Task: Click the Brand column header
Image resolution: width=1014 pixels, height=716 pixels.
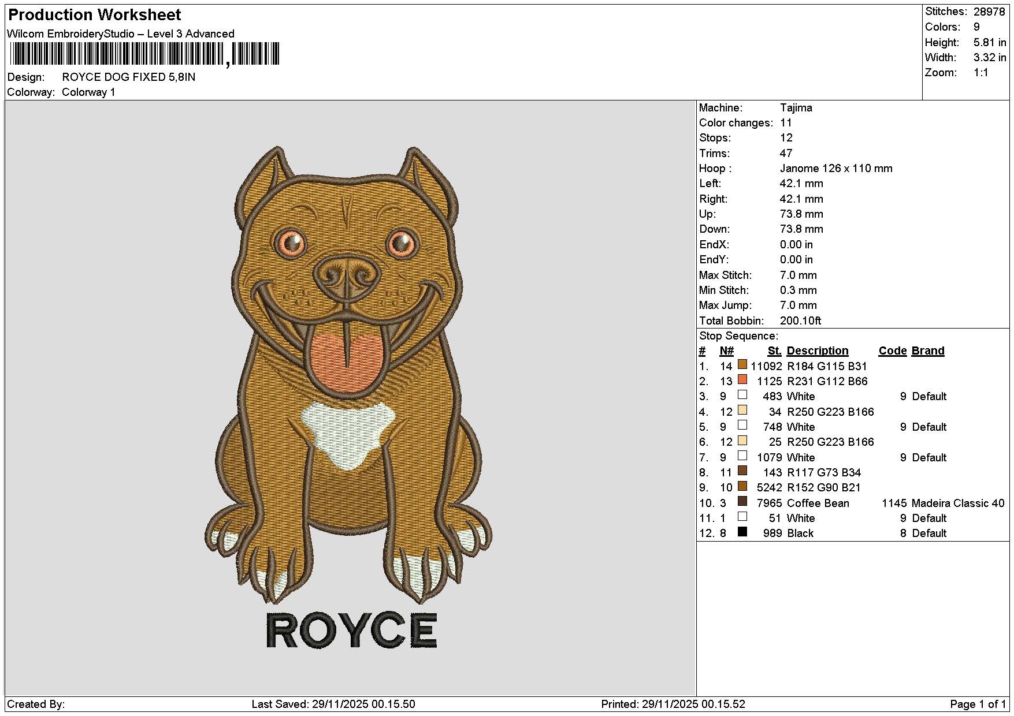Action: click(928, 351)
